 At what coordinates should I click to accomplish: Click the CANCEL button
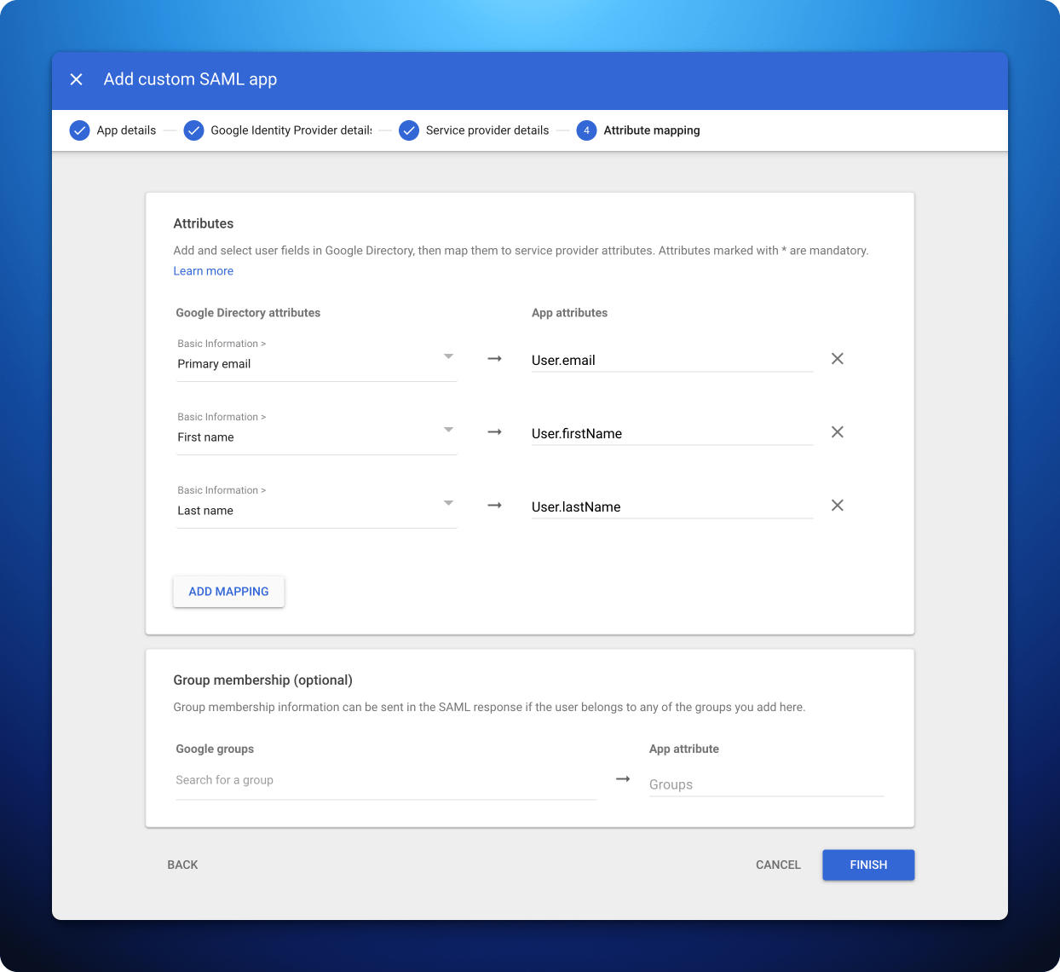point(777,865)
